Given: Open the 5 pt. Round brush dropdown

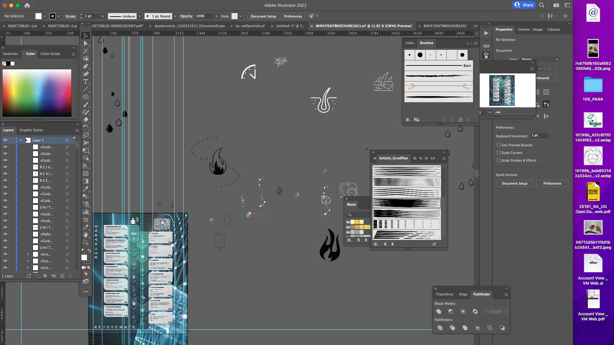Looking at the screenshot, I should click(x=175, y=16).
